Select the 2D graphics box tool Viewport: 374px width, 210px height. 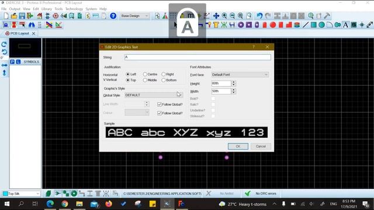click(x=313, y=24)
